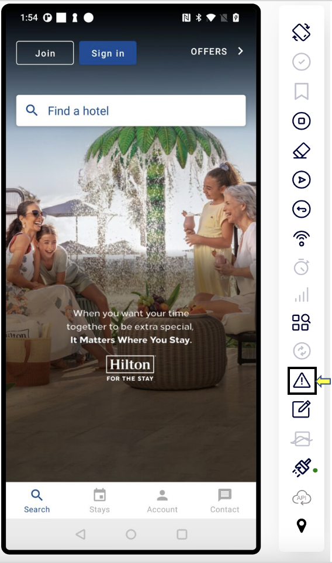Click the play-in-circle icon
This screenshot has height=563, width=332.
302,180
